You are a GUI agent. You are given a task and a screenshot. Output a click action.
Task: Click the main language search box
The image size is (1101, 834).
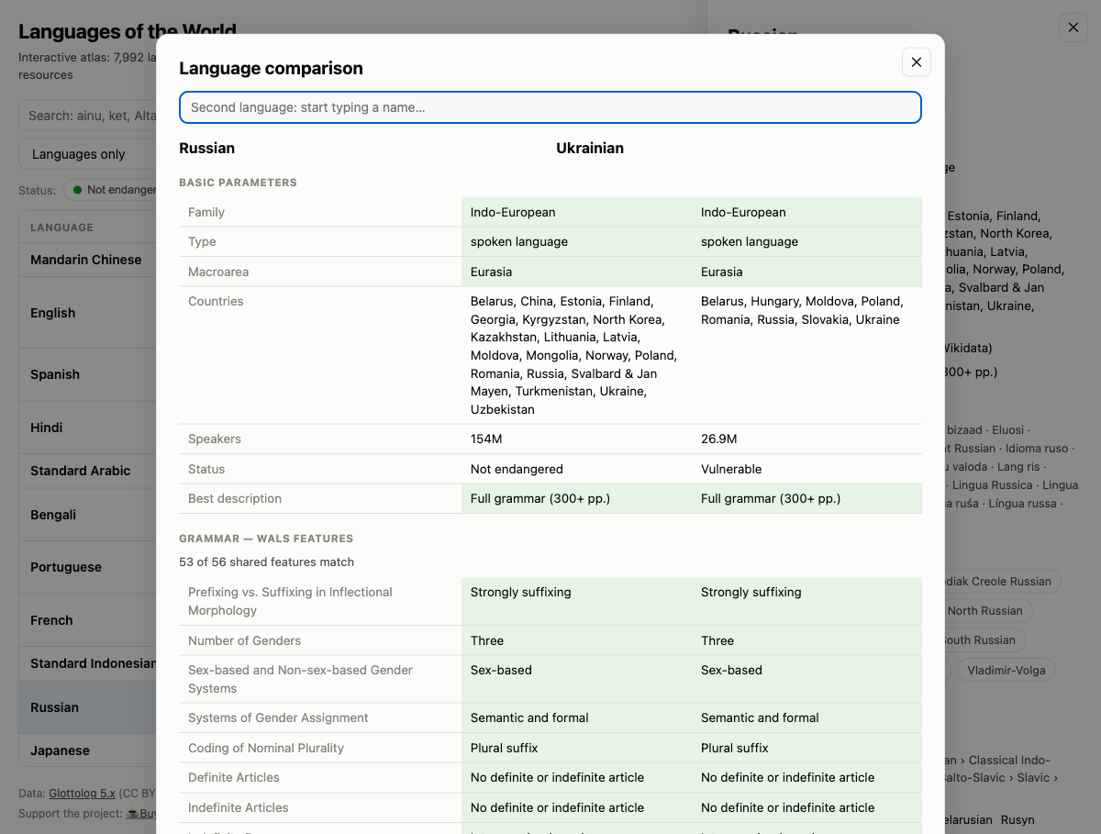(x=87, y=116)
